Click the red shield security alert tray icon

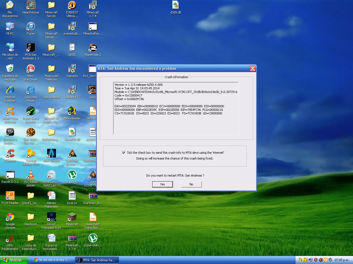coord(316,260)
